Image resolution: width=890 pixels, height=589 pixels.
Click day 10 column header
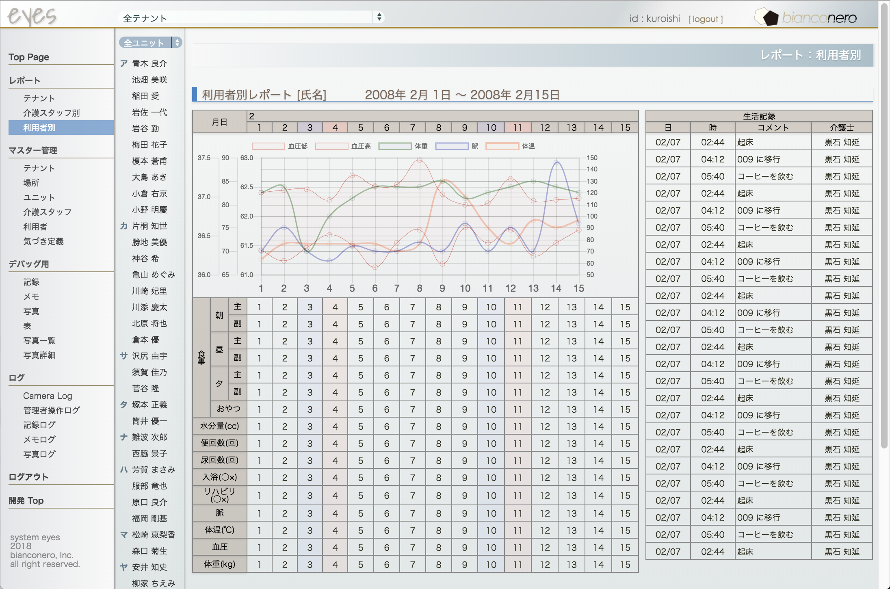tap(491, 128)
